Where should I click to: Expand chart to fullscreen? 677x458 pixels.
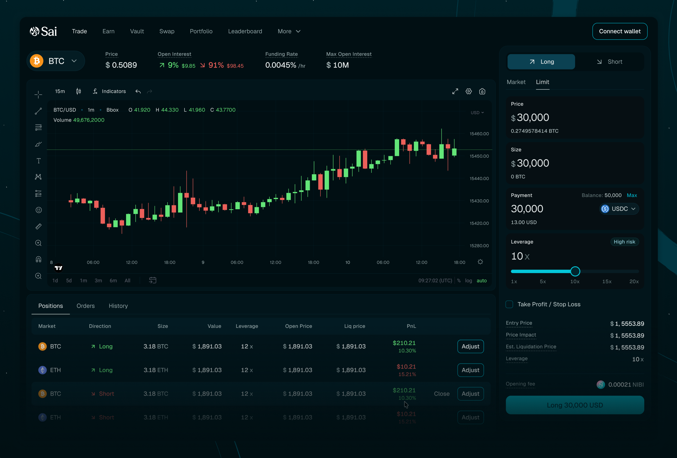(x=455, y=91)
